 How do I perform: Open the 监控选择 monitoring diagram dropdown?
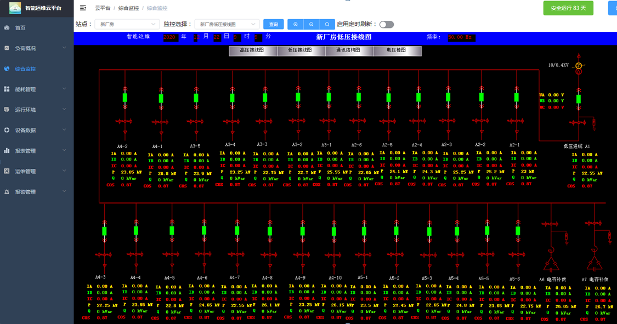[227, 24]
